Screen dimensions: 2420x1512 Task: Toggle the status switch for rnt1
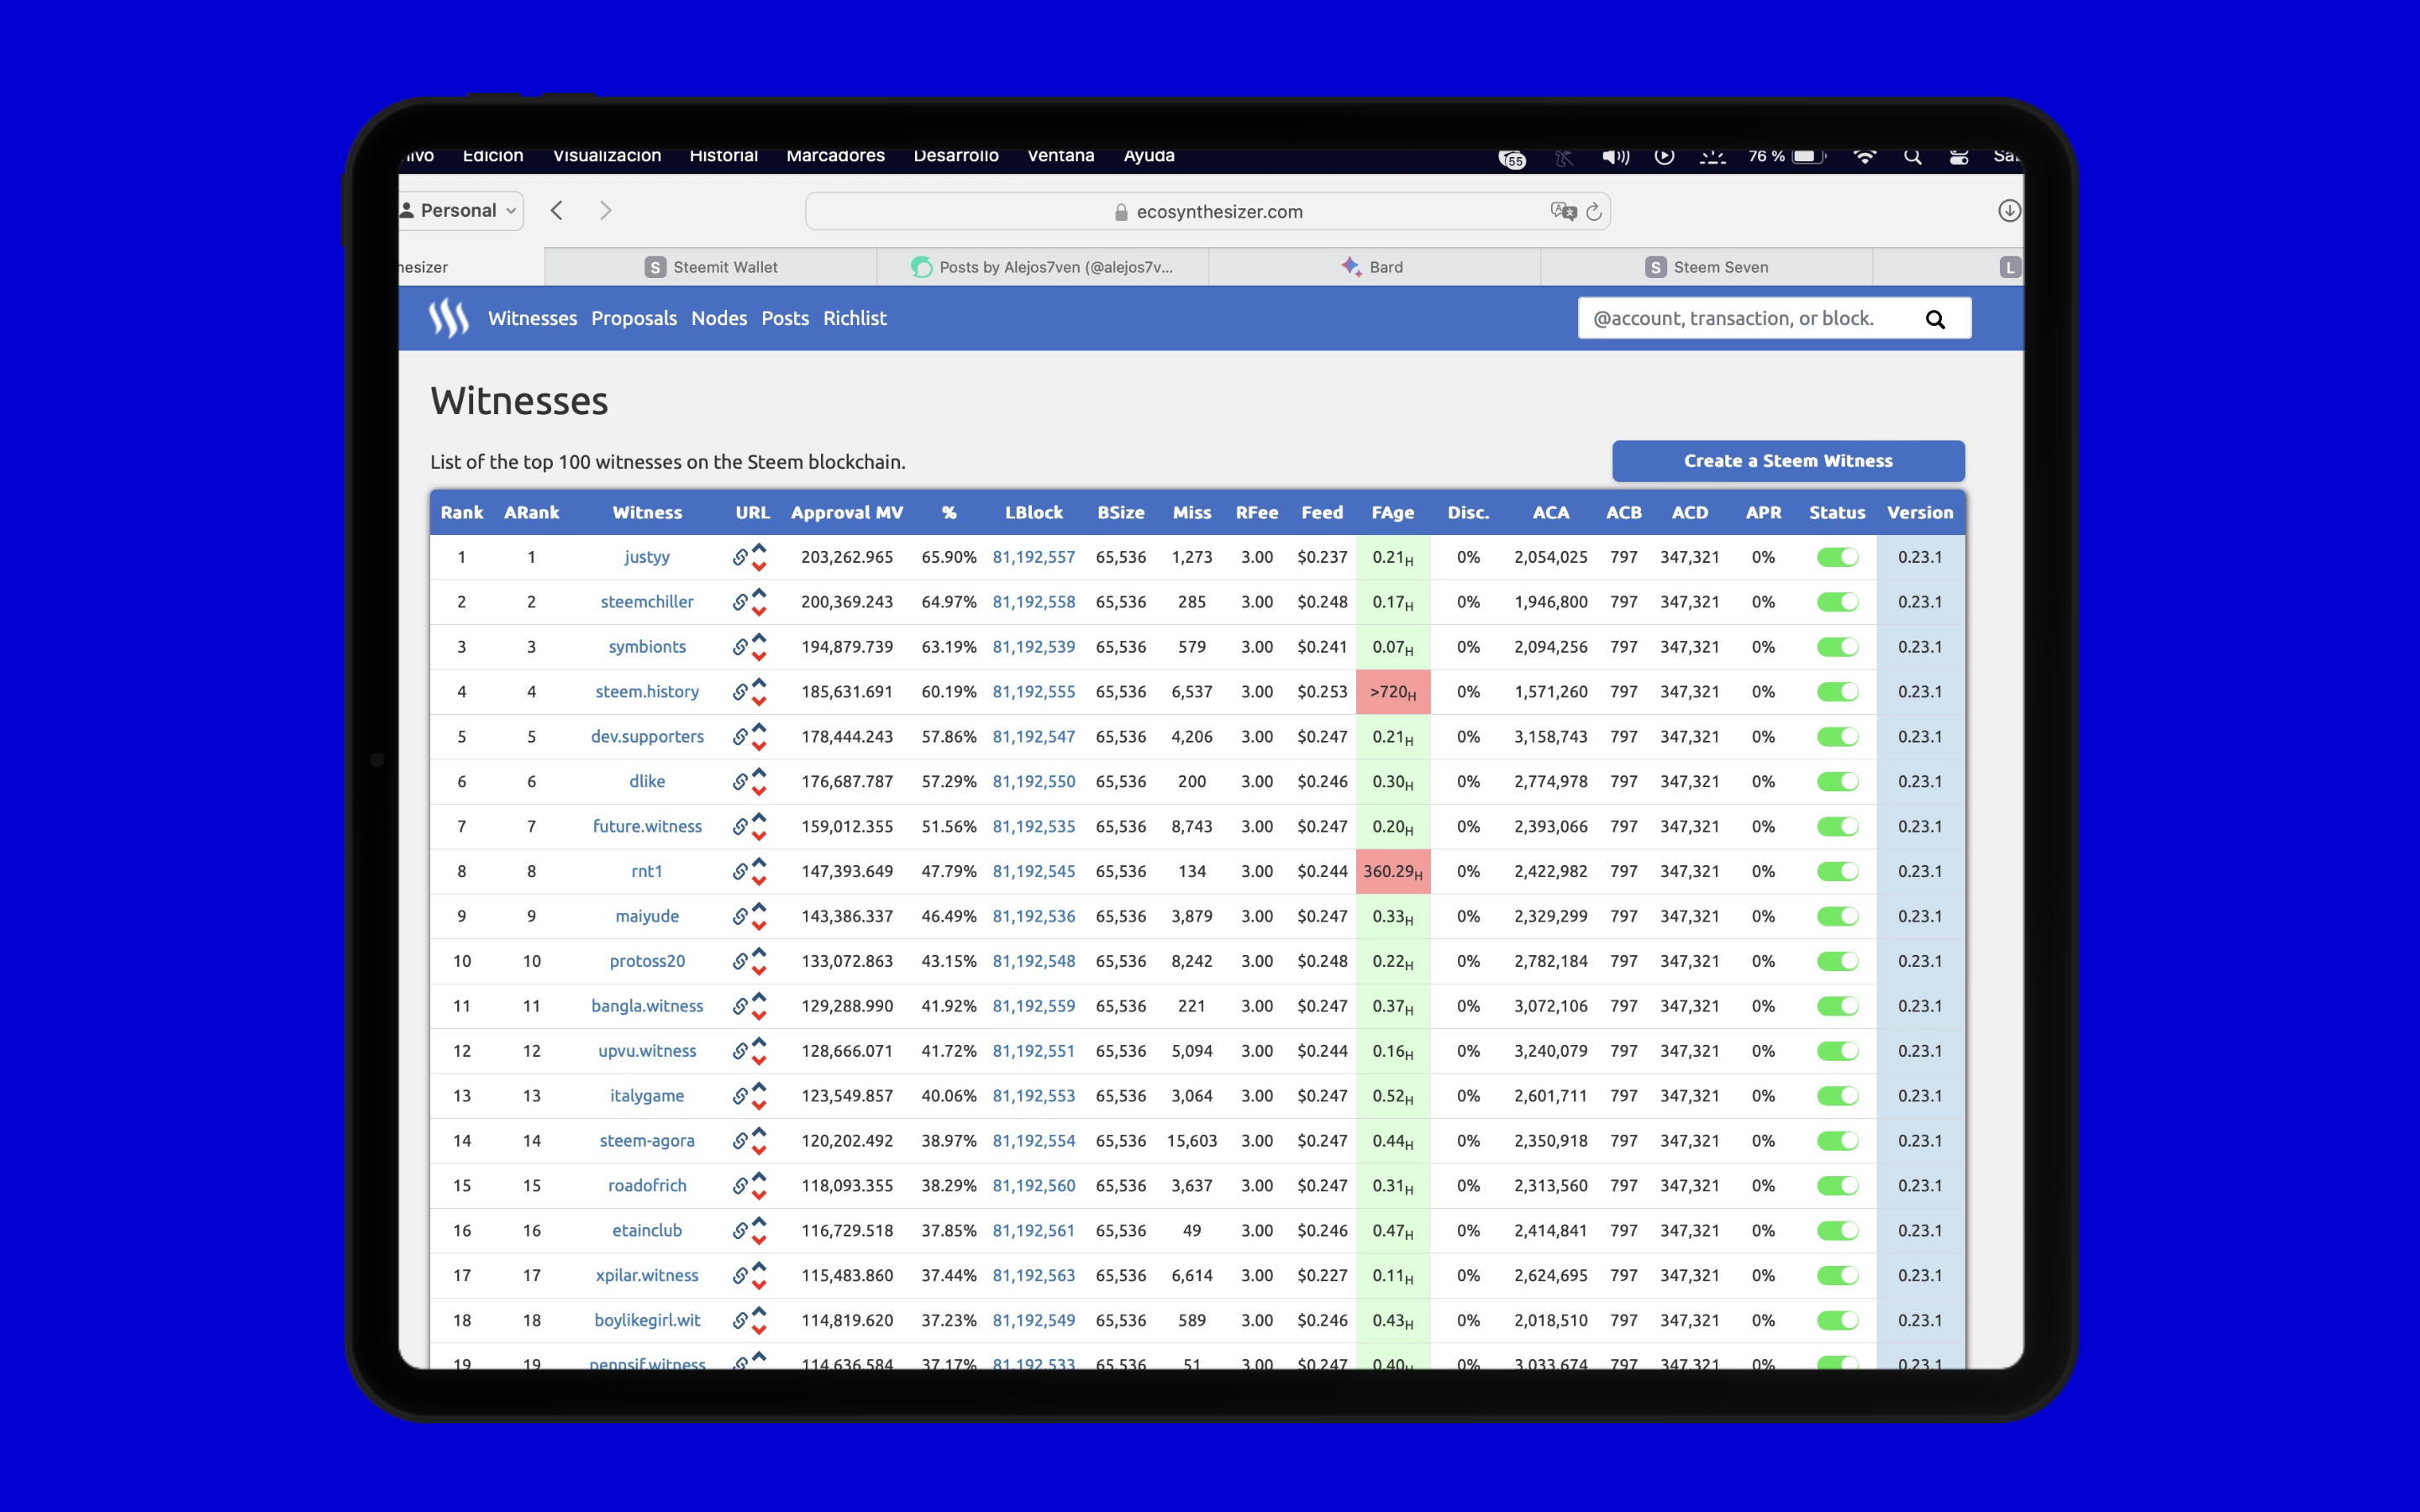1837,871
